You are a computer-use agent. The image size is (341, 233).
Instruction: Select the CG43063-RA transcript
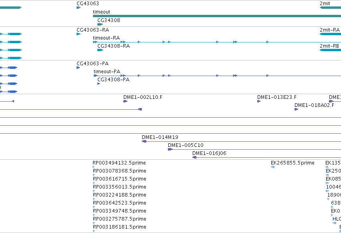point(79,34)
